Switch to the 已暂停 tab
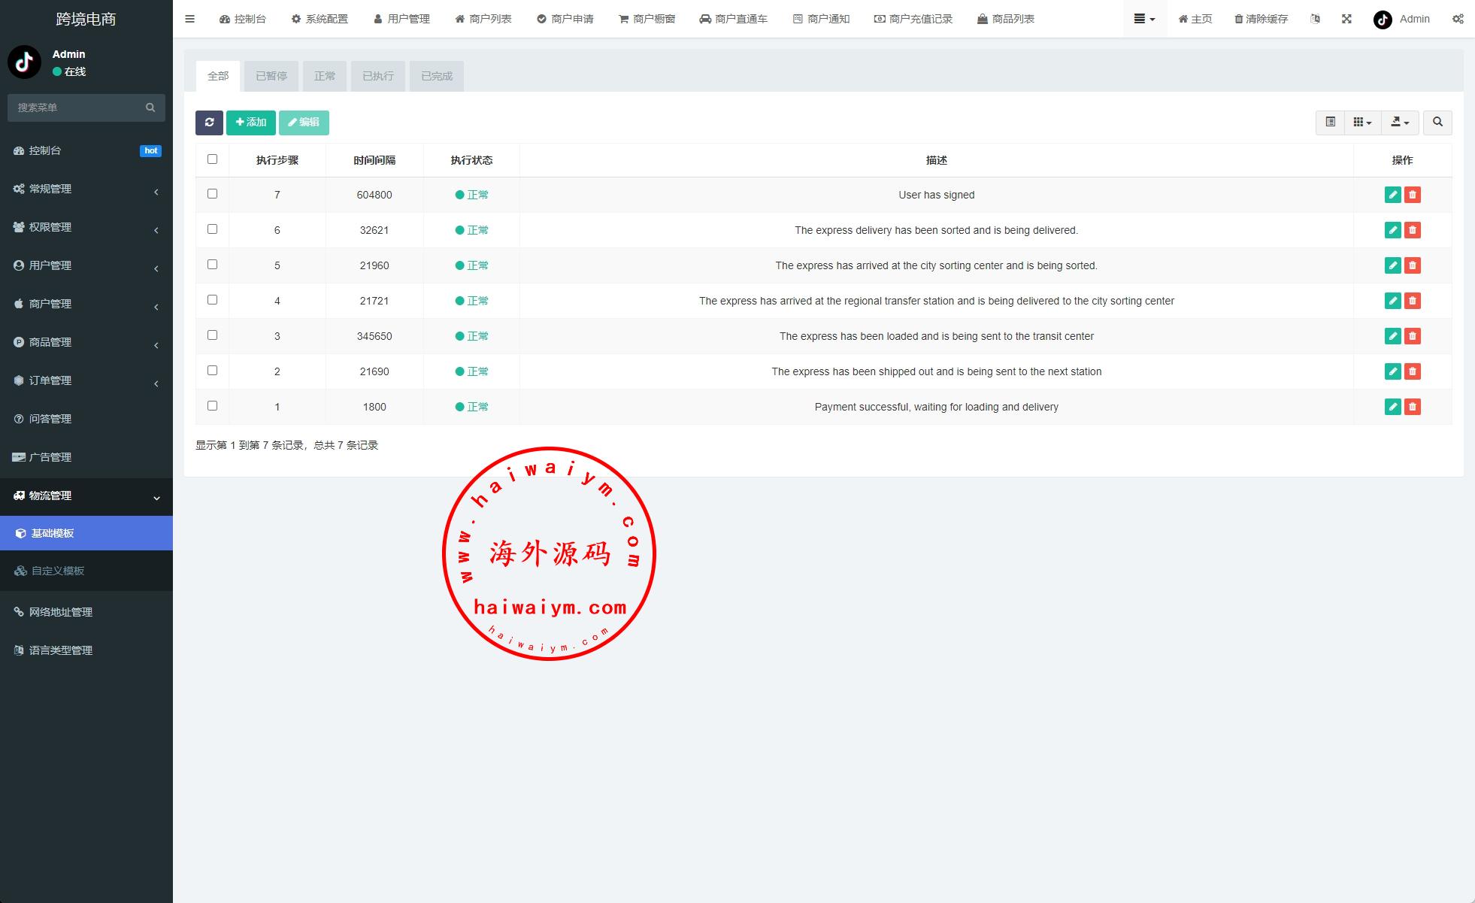 271,76
